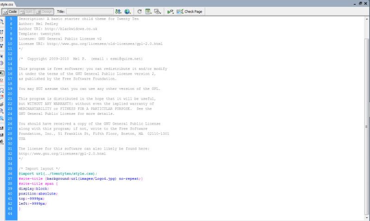Viewport: 370px width, 221px height.
Task: Switch to Split view
Action: pos(25,11)
